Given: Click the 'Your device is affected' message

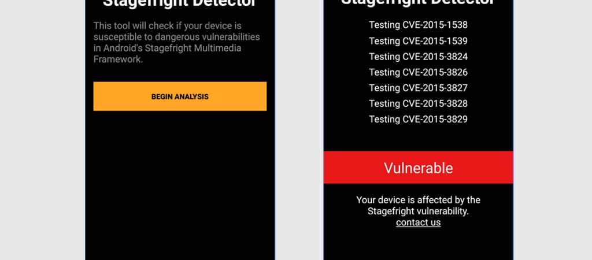Looking at the screenshot, I should click(418, 205).
